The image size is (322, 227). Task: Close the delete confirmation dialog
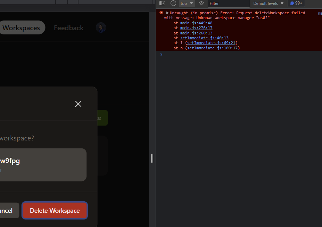pyautogui.click(x=78, y=104)
